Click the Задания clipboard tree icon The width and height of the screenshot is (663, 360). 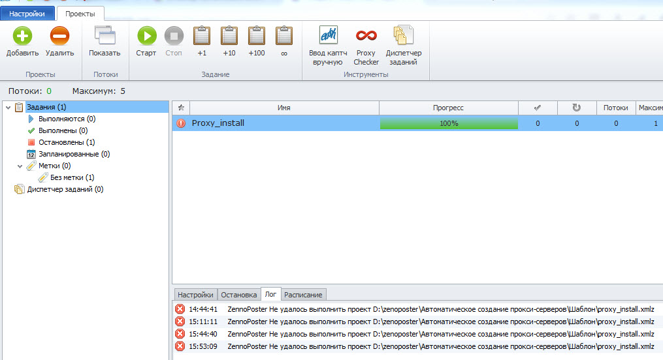(x=19, y=107)
